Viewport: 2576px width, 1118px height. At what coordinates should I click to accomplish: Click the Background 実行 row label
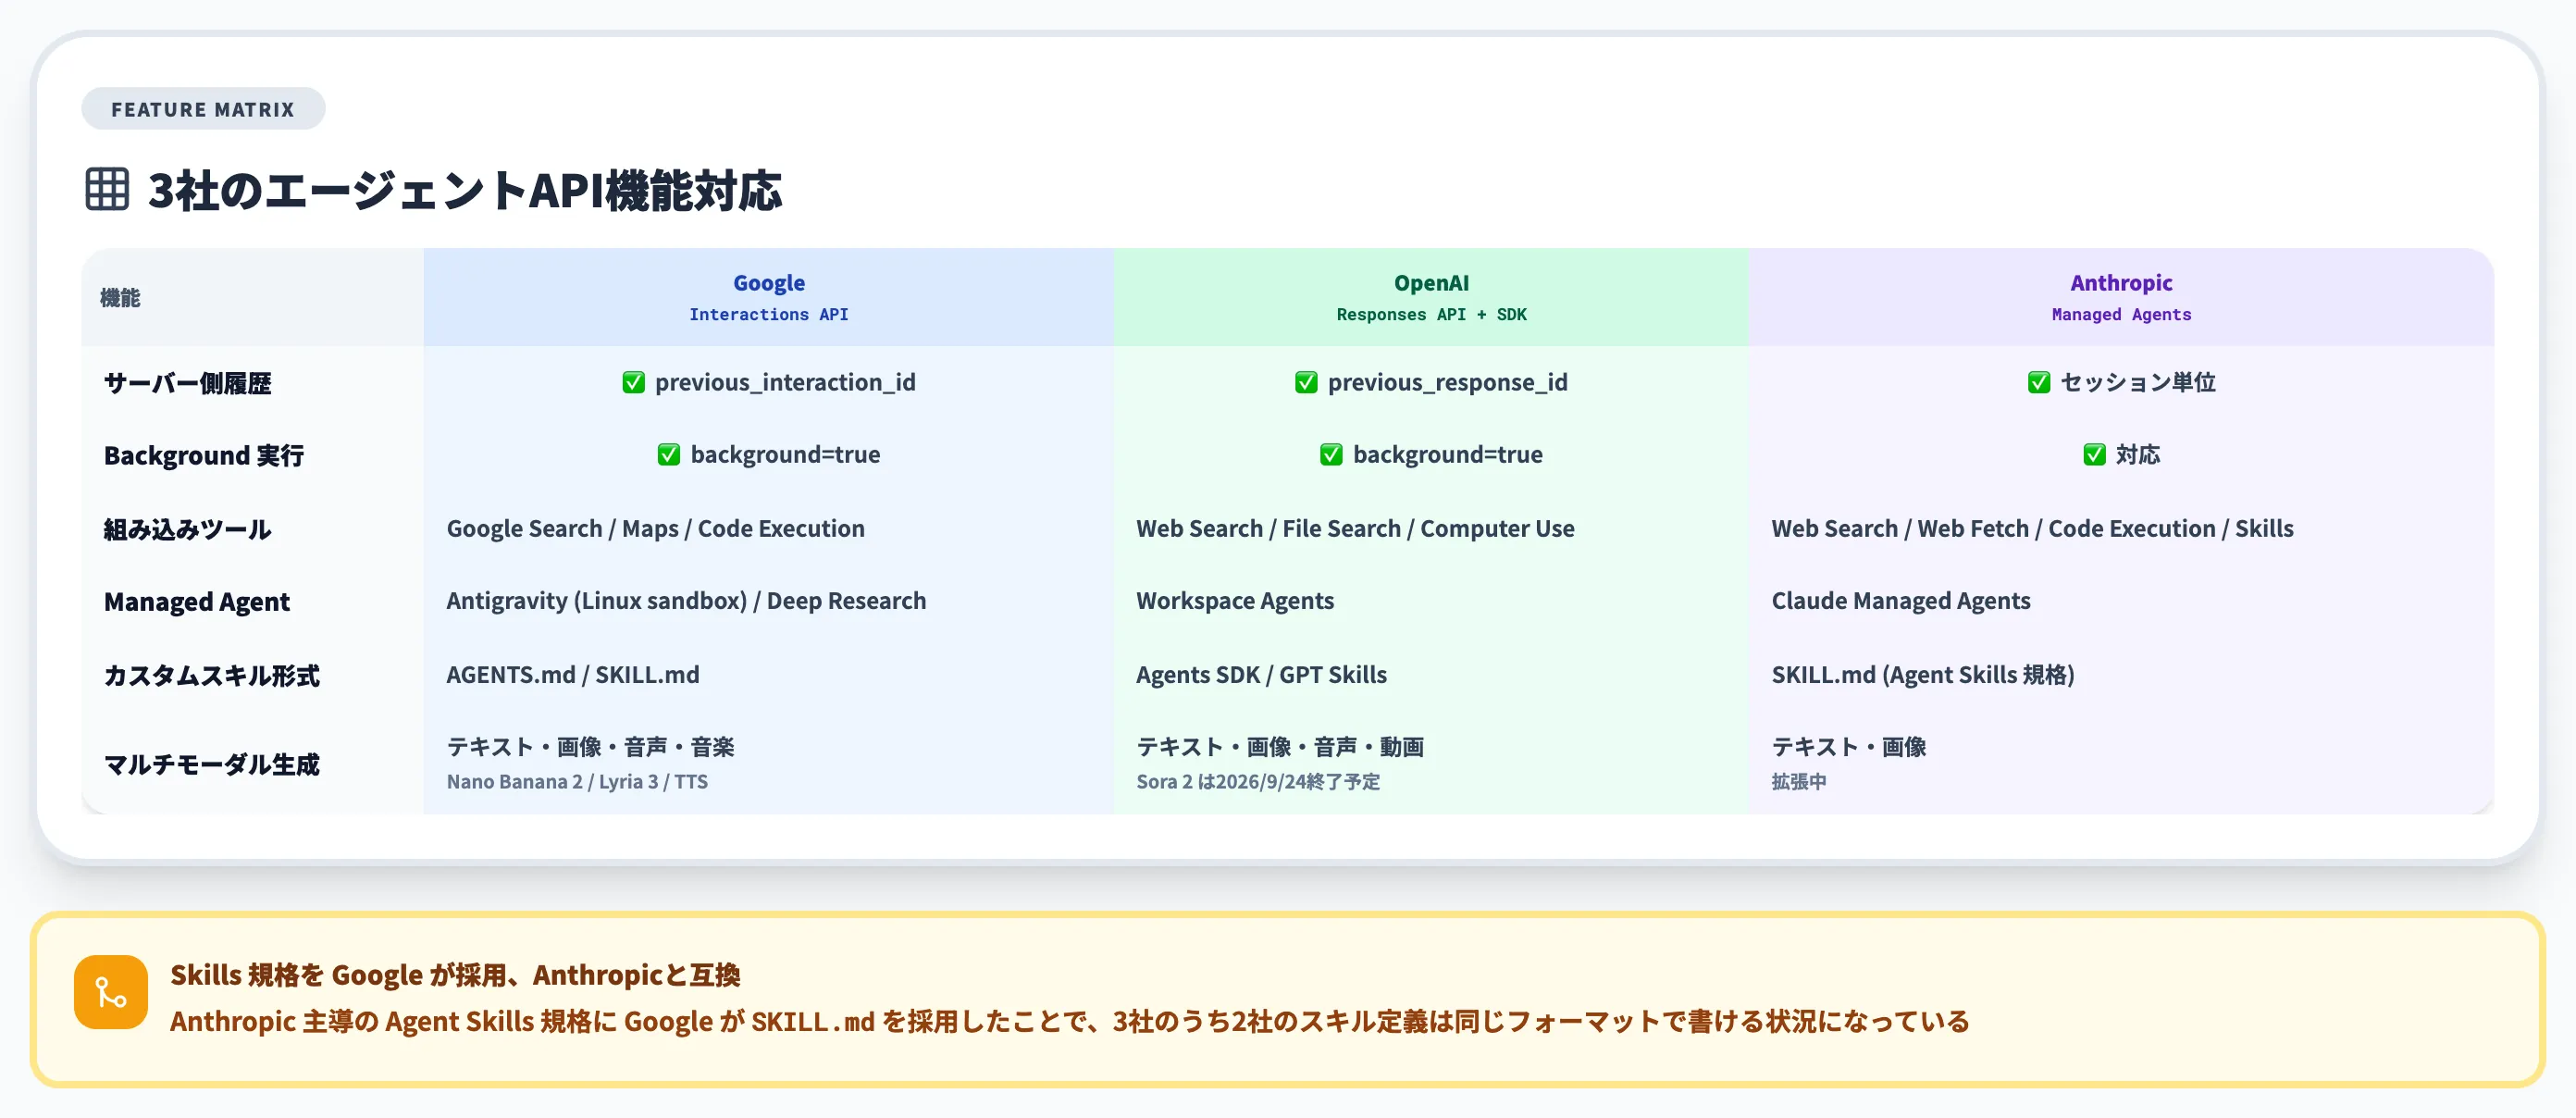[x=204, y=455]
